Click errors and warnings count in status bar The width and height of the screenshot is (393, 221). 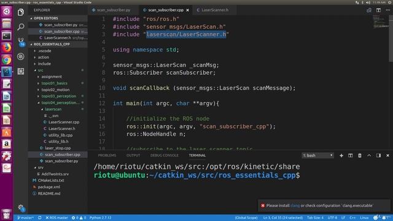tap(79, 218)
